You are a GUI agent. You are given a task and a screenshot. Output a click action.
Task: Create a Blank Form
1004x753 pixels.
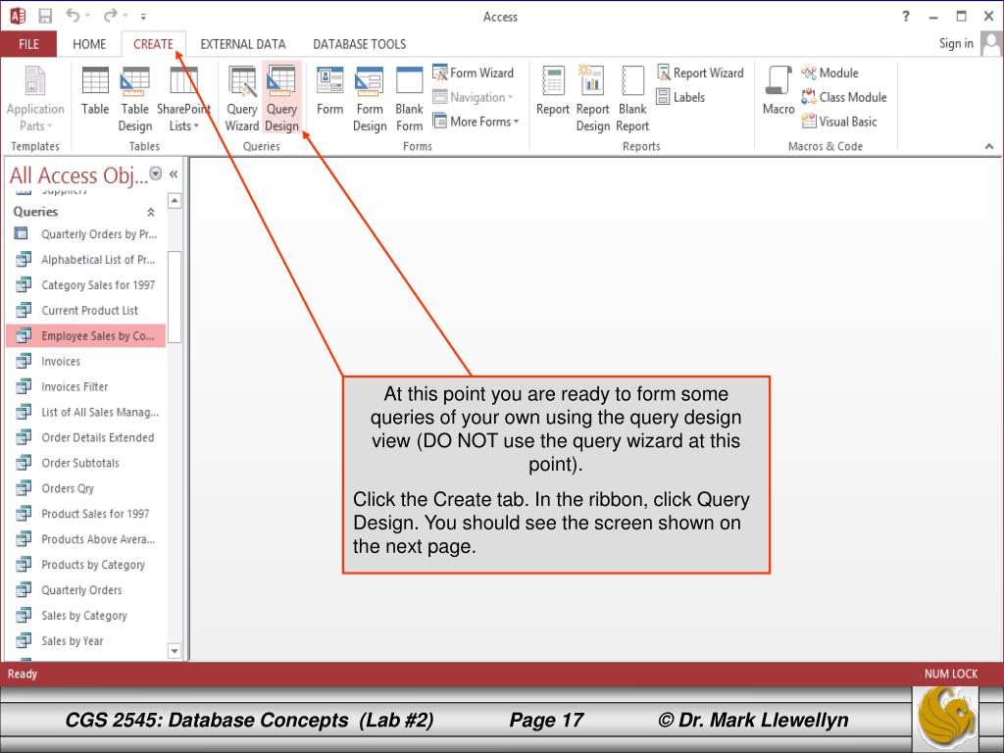(409, 99)
